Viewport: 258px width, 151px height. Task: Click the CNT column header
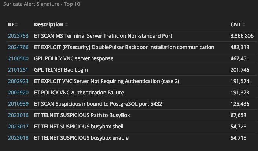[236, 24]
